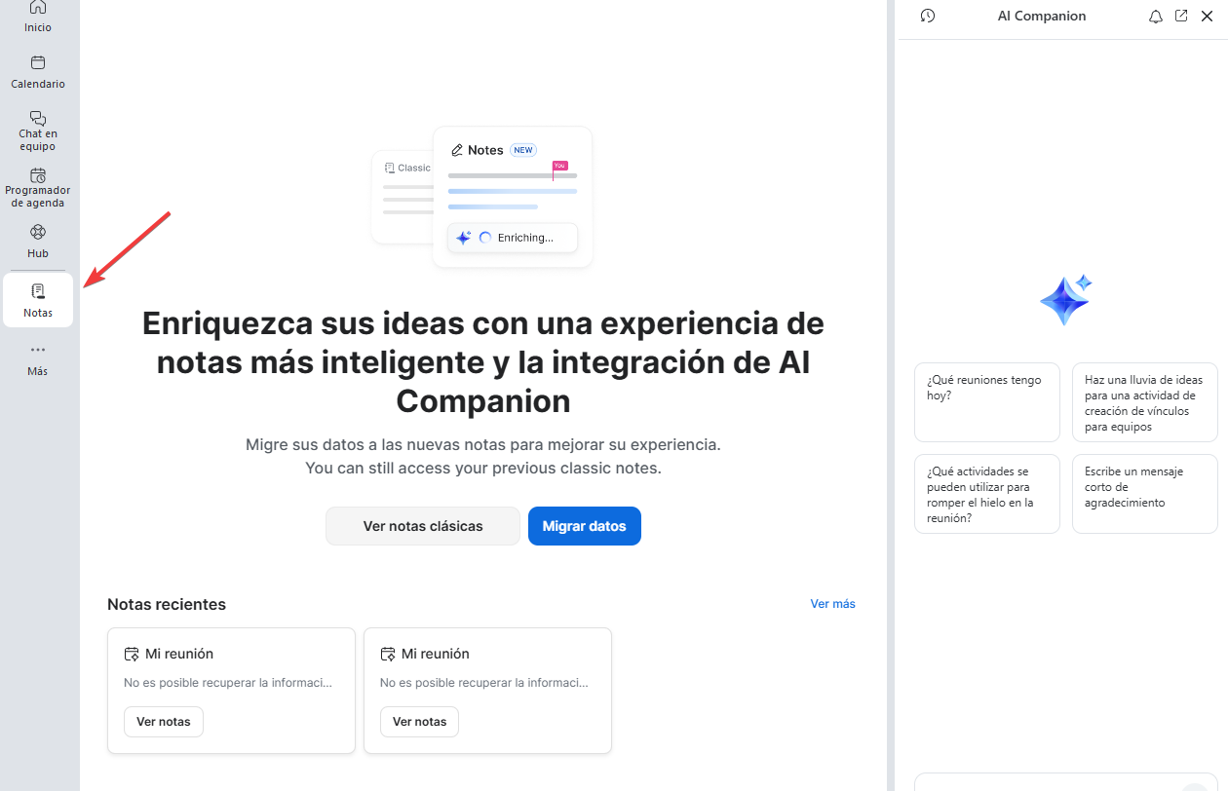Image resolution: width=1228 pixels, height=791 pixels.
Task: Click Ver notas on first meeting card
Action: [164, 722]
